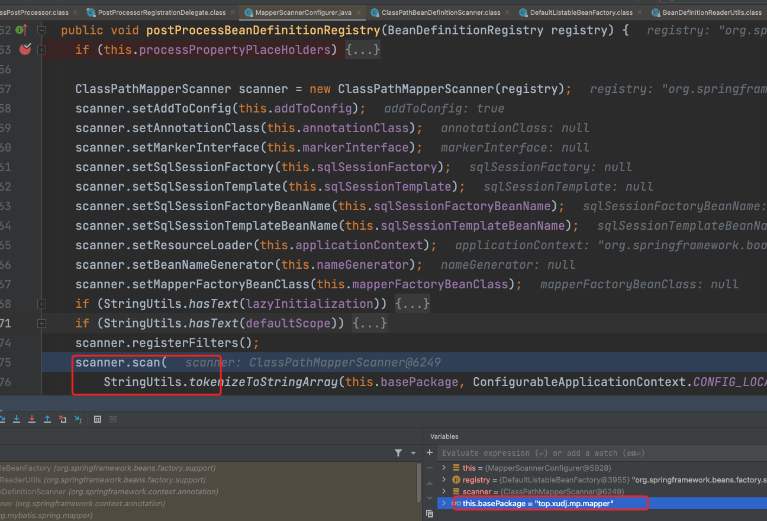
Task: Click the Step Into debugger icon
Action: (x=17, y=419)
